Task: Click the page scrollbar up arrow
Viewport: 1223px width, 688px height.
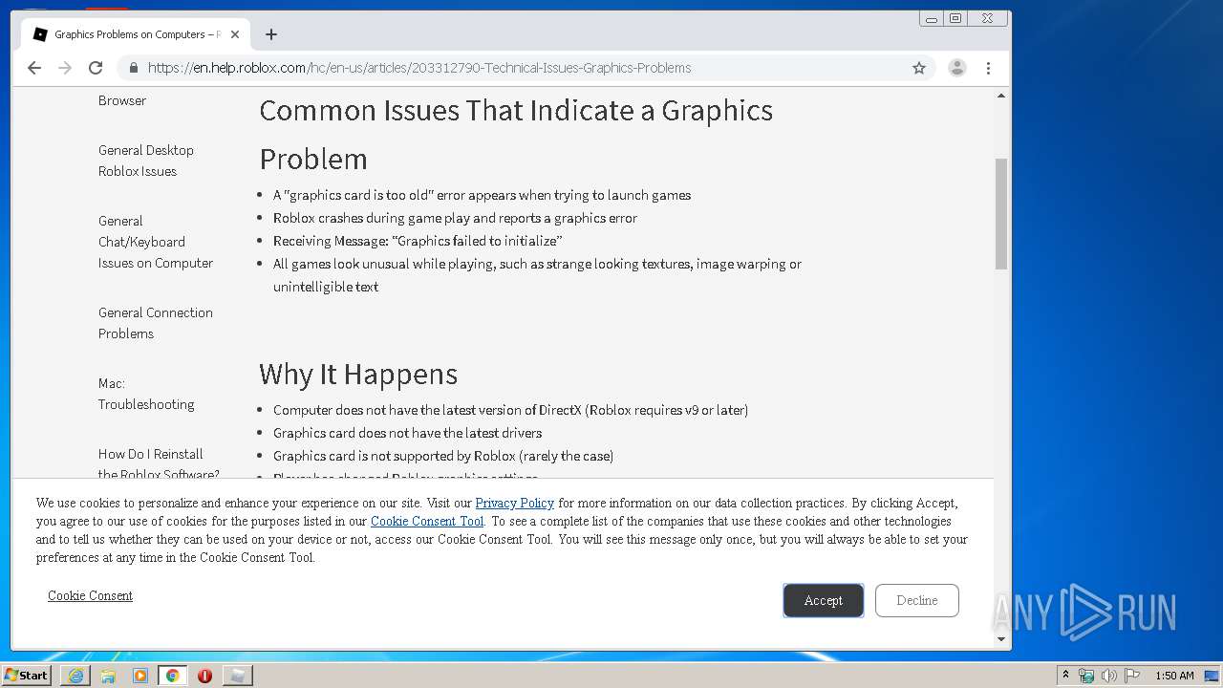Action: [1001, 96]
